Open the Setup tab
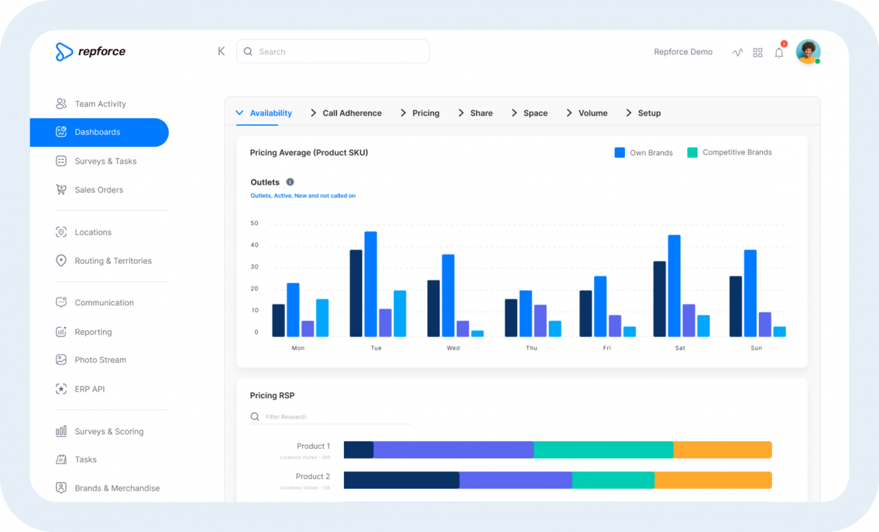Image resolution: width=879 pixels, height=532 pixels. click(648, 113)
